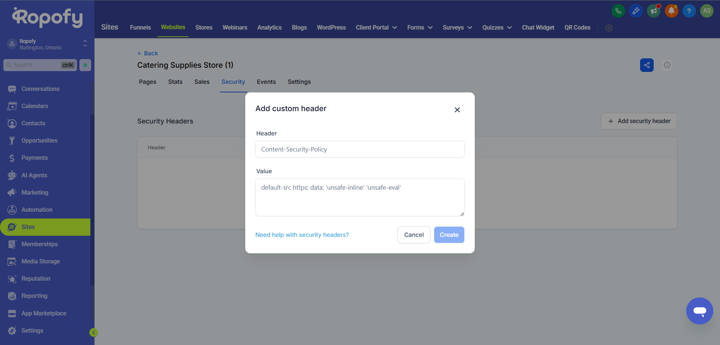Click the sites settings gear icon
This screenshot has width=720, height=345.
pyautogui.click(x=609, y=28)
